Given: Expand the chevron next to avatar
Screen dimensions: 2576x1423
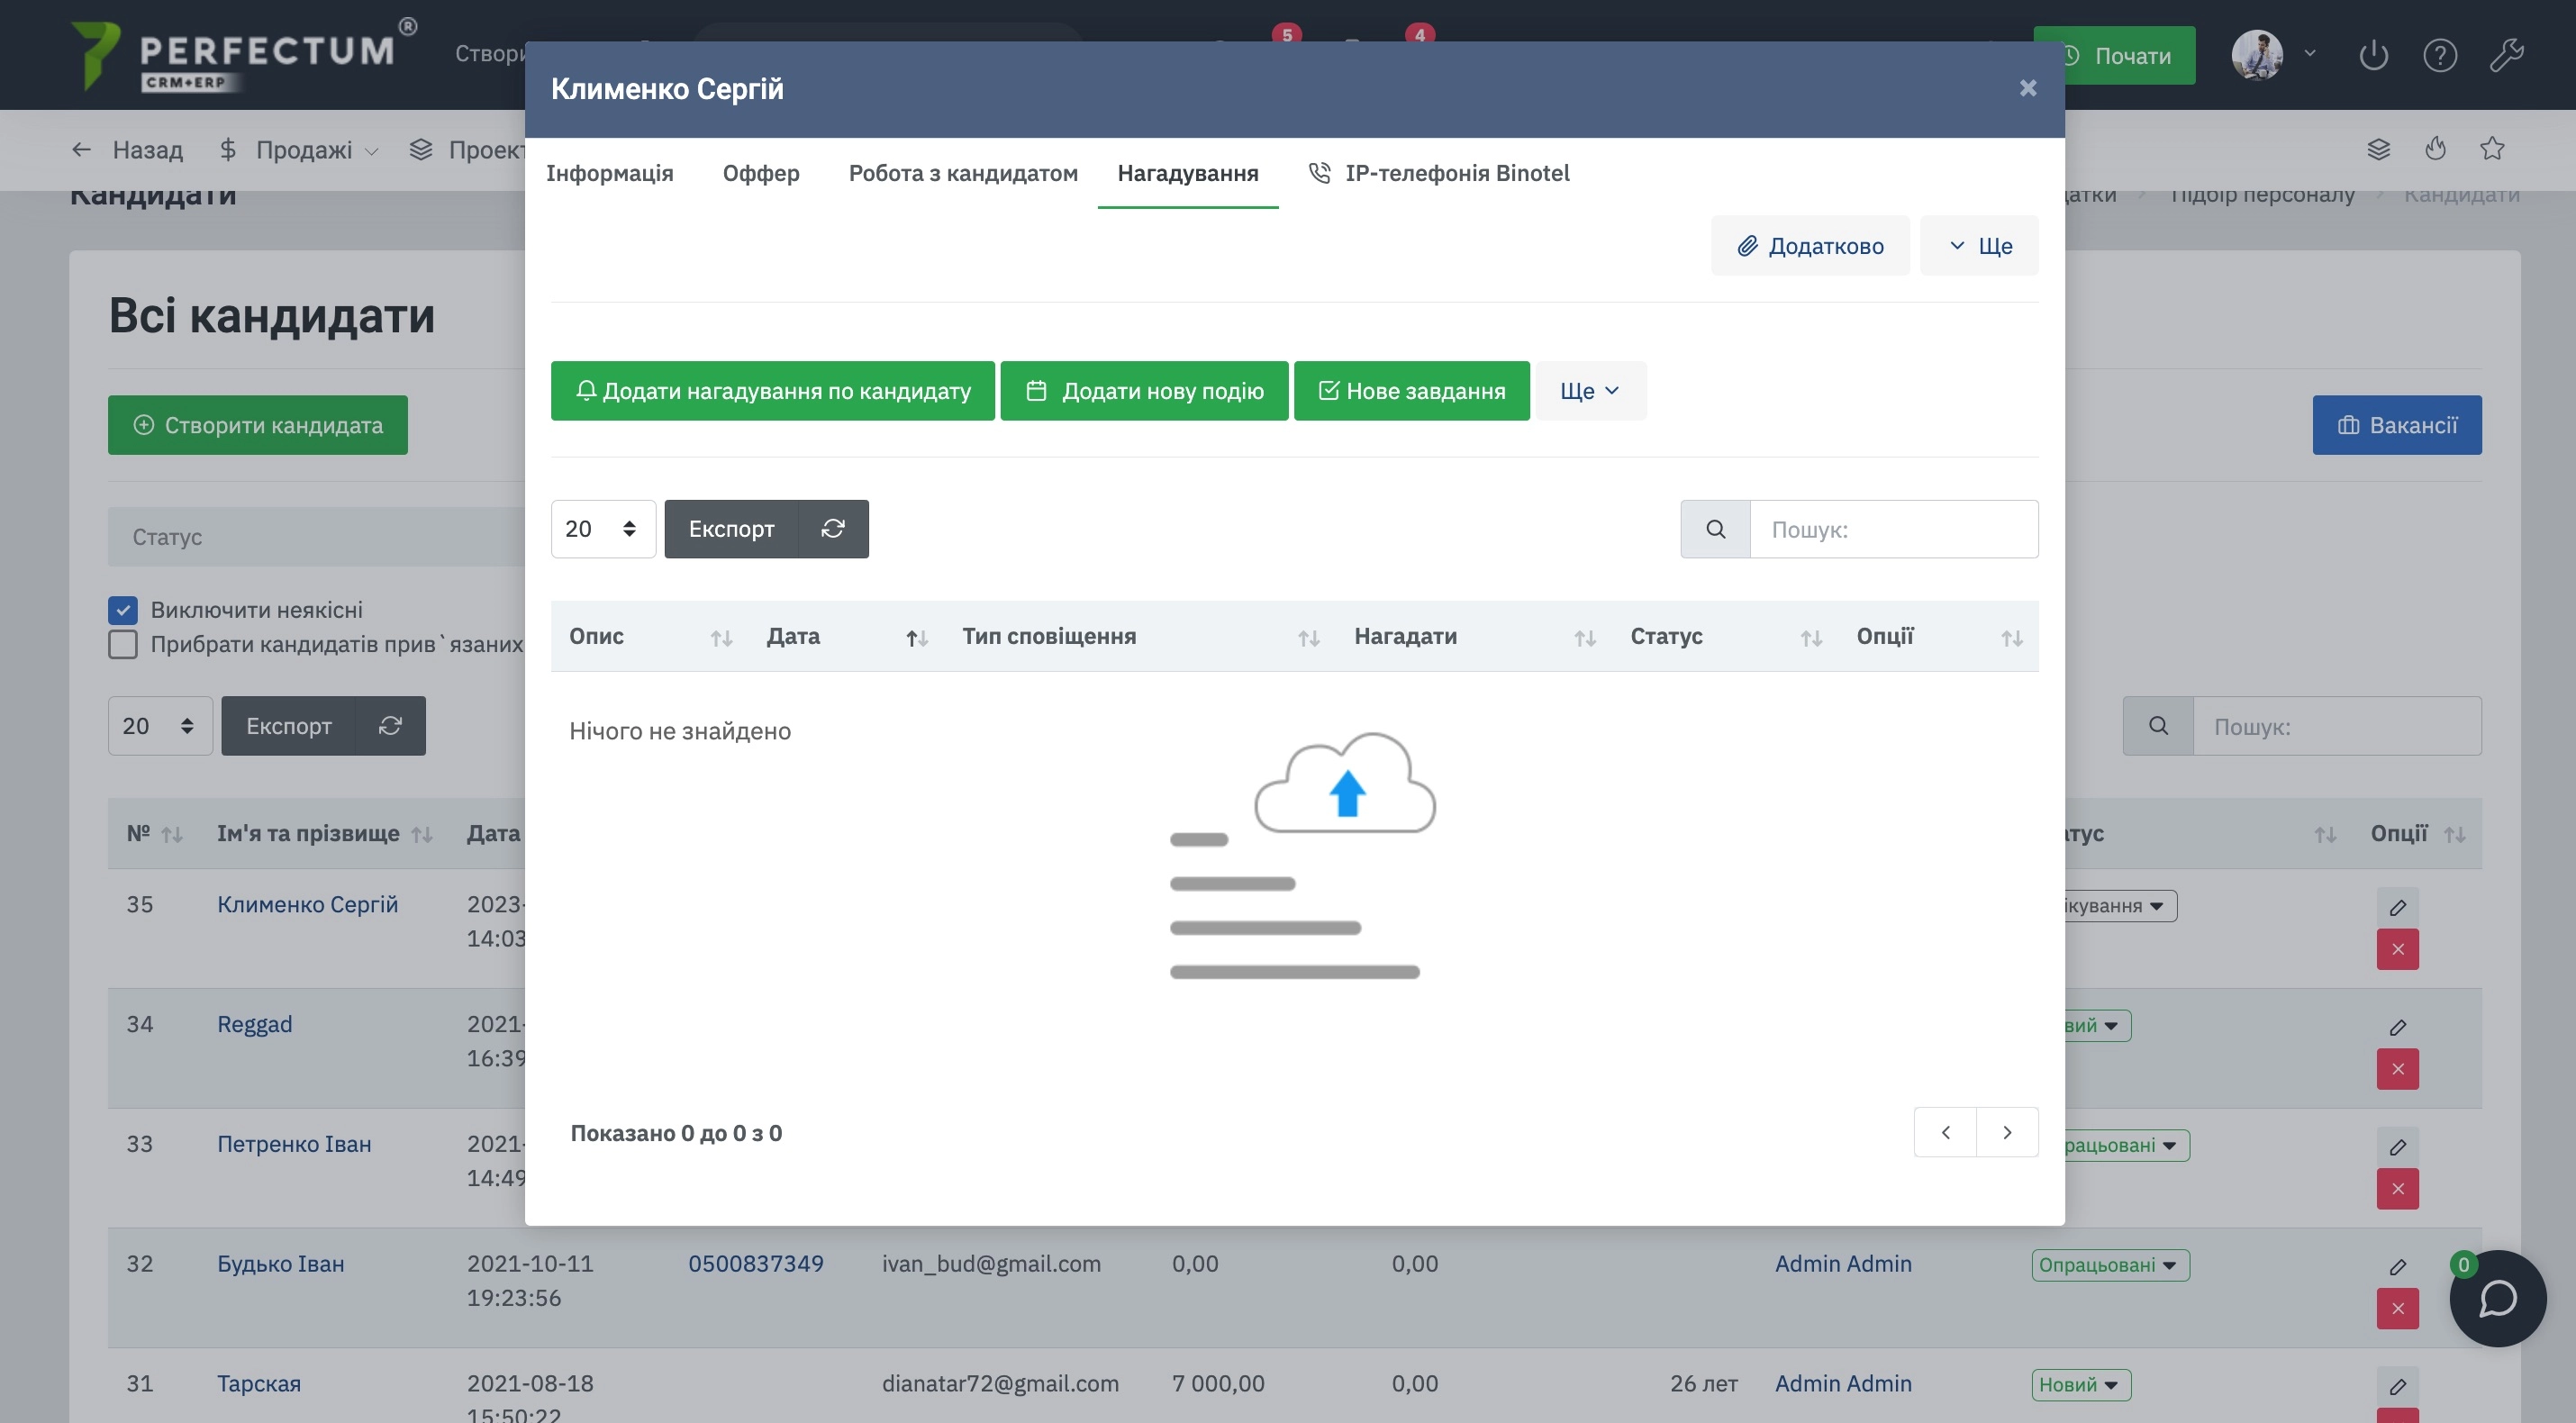Looking at the screenshot, I should pyautogui.click(x=2310, y=53).
